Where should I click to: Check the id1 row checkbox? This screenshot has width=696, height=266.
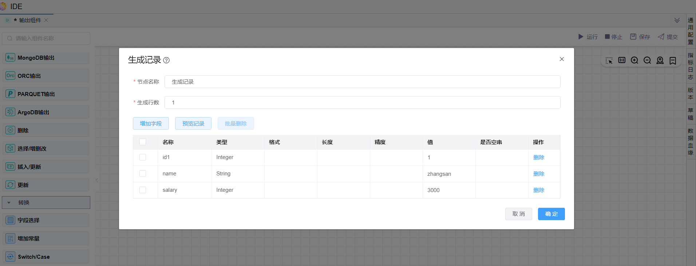click(x=143, y=157)
